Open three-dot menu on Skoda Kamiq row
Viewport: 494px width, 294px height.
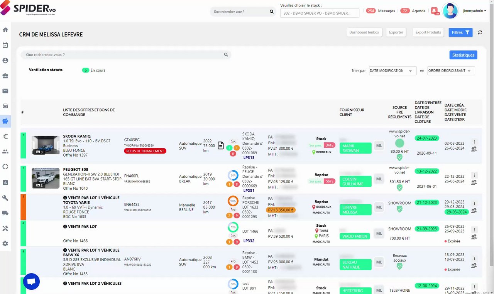[474, 142]
